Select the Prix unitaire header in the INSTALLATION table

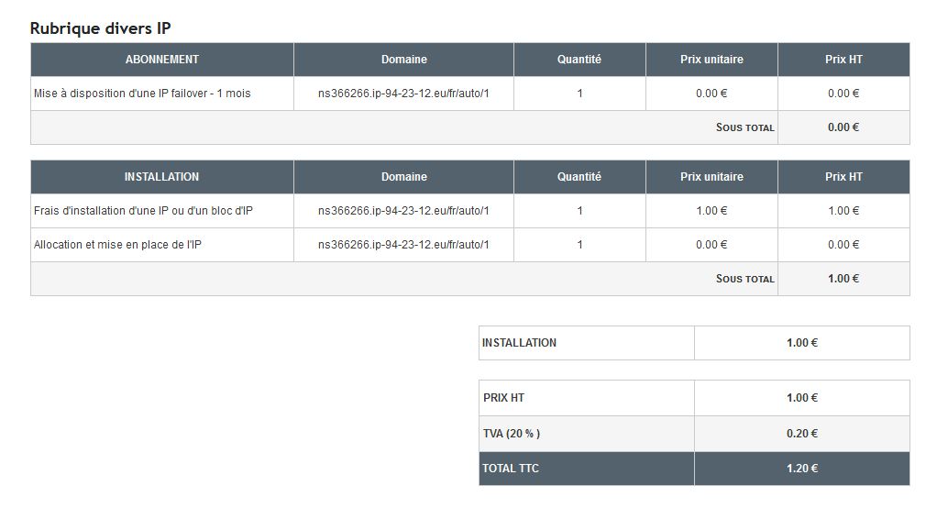711,177
